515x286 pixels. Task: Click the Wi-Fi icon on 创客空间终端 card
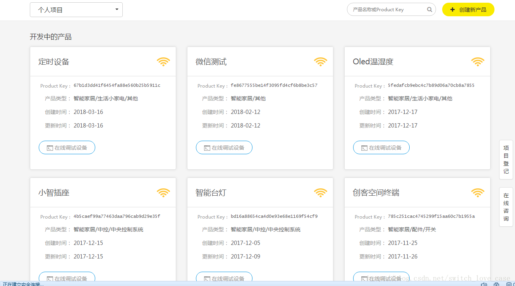point(477,193)
